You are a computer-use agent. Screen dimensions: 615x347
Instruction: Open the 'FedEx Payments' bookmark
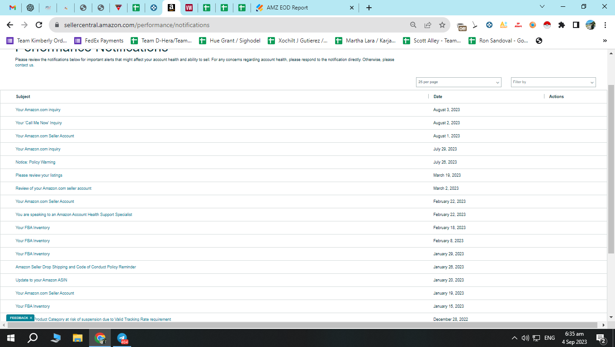point(99,41)
